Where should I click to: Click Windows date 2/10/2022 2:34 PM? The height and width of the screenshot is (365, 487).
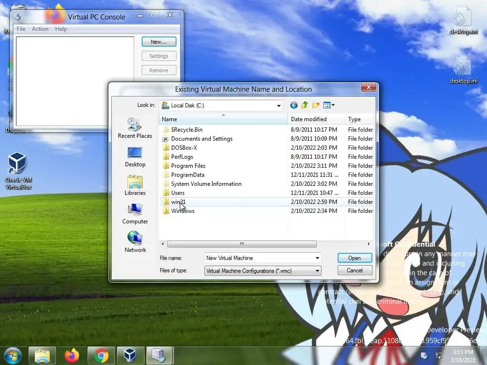point(314,211)
